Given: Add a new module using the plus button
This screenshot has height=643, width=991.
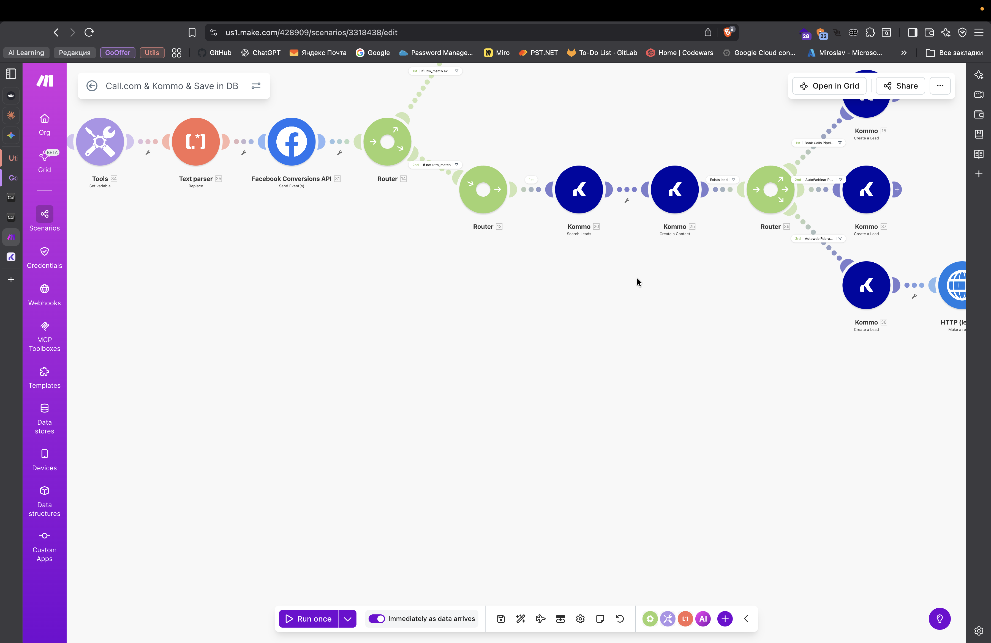Looking at the screenshot, I should pyautogui.click(x=725, y=619).
